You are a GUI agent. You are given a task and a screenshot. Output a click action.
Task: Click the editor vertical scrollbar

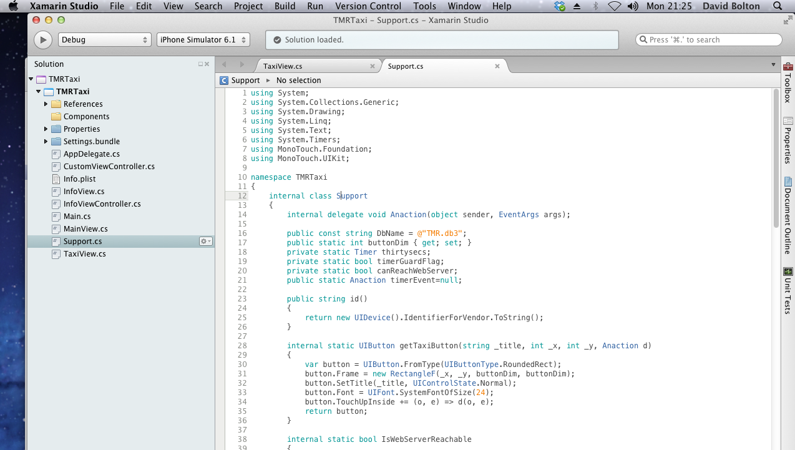point(776,158)
